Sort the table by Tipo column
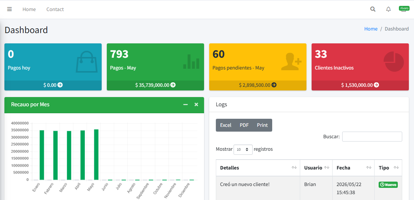The image size is (414, 200). [388, 168]
